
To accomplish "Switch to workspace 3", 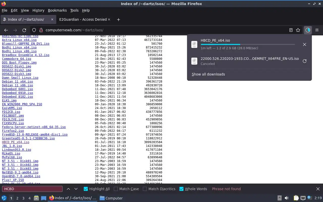I will click(x=23, y=198).
